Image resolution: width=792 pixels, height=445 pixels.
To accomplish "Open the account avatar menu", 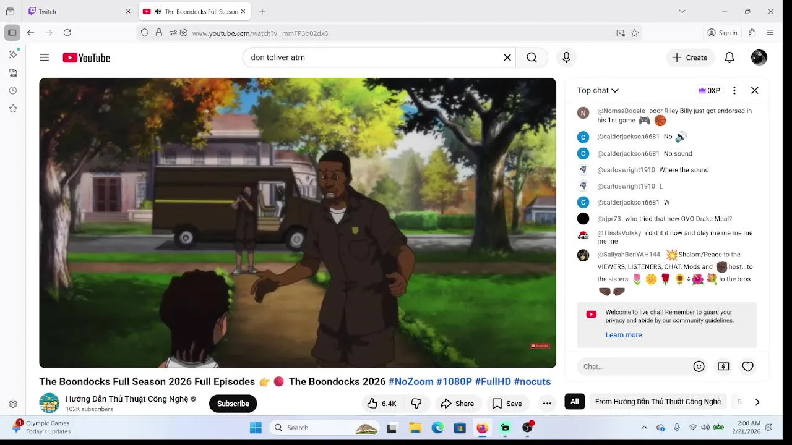I will (x=759, y=57).
